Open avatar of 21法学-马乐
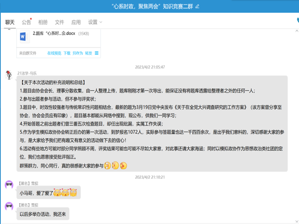The image size is (299, 224). [9, 75]
